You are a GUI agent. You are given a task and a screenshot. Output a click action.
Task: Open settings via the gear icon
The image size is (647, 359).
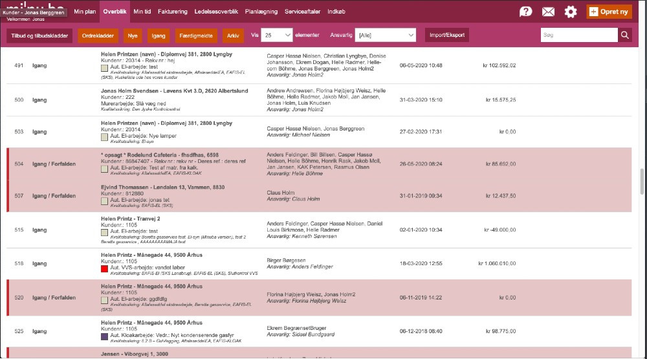click(x=570, y=12)
